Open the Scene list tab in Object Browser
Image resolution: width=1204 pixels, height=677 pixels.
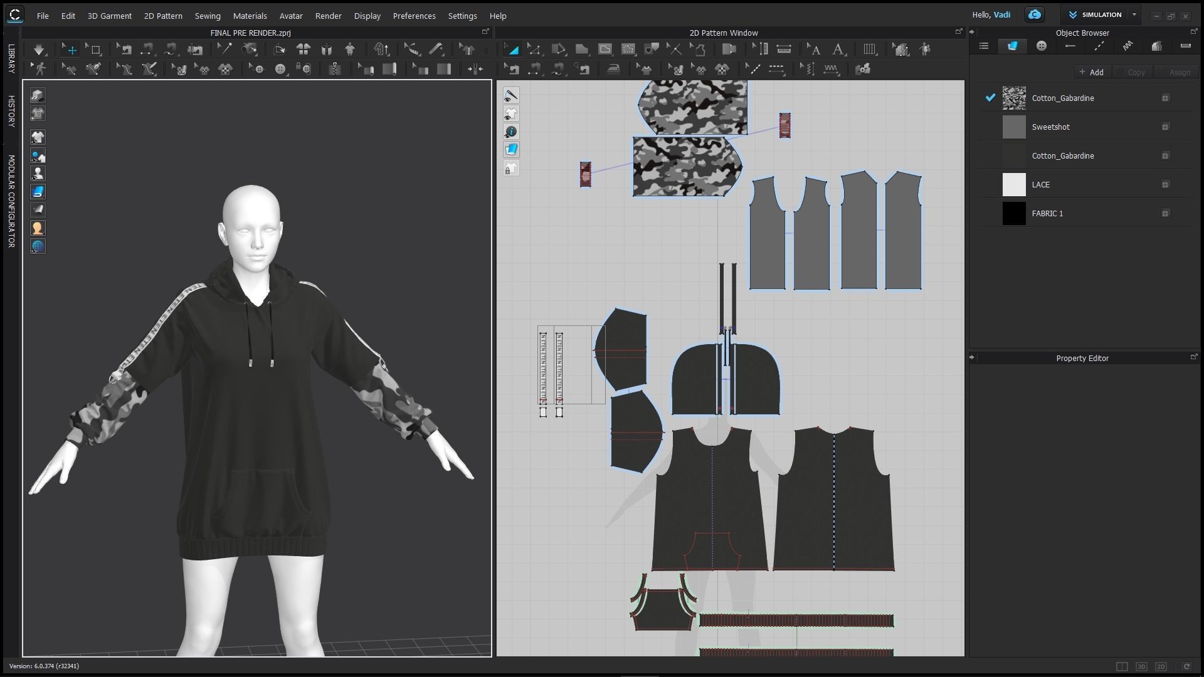984,46
